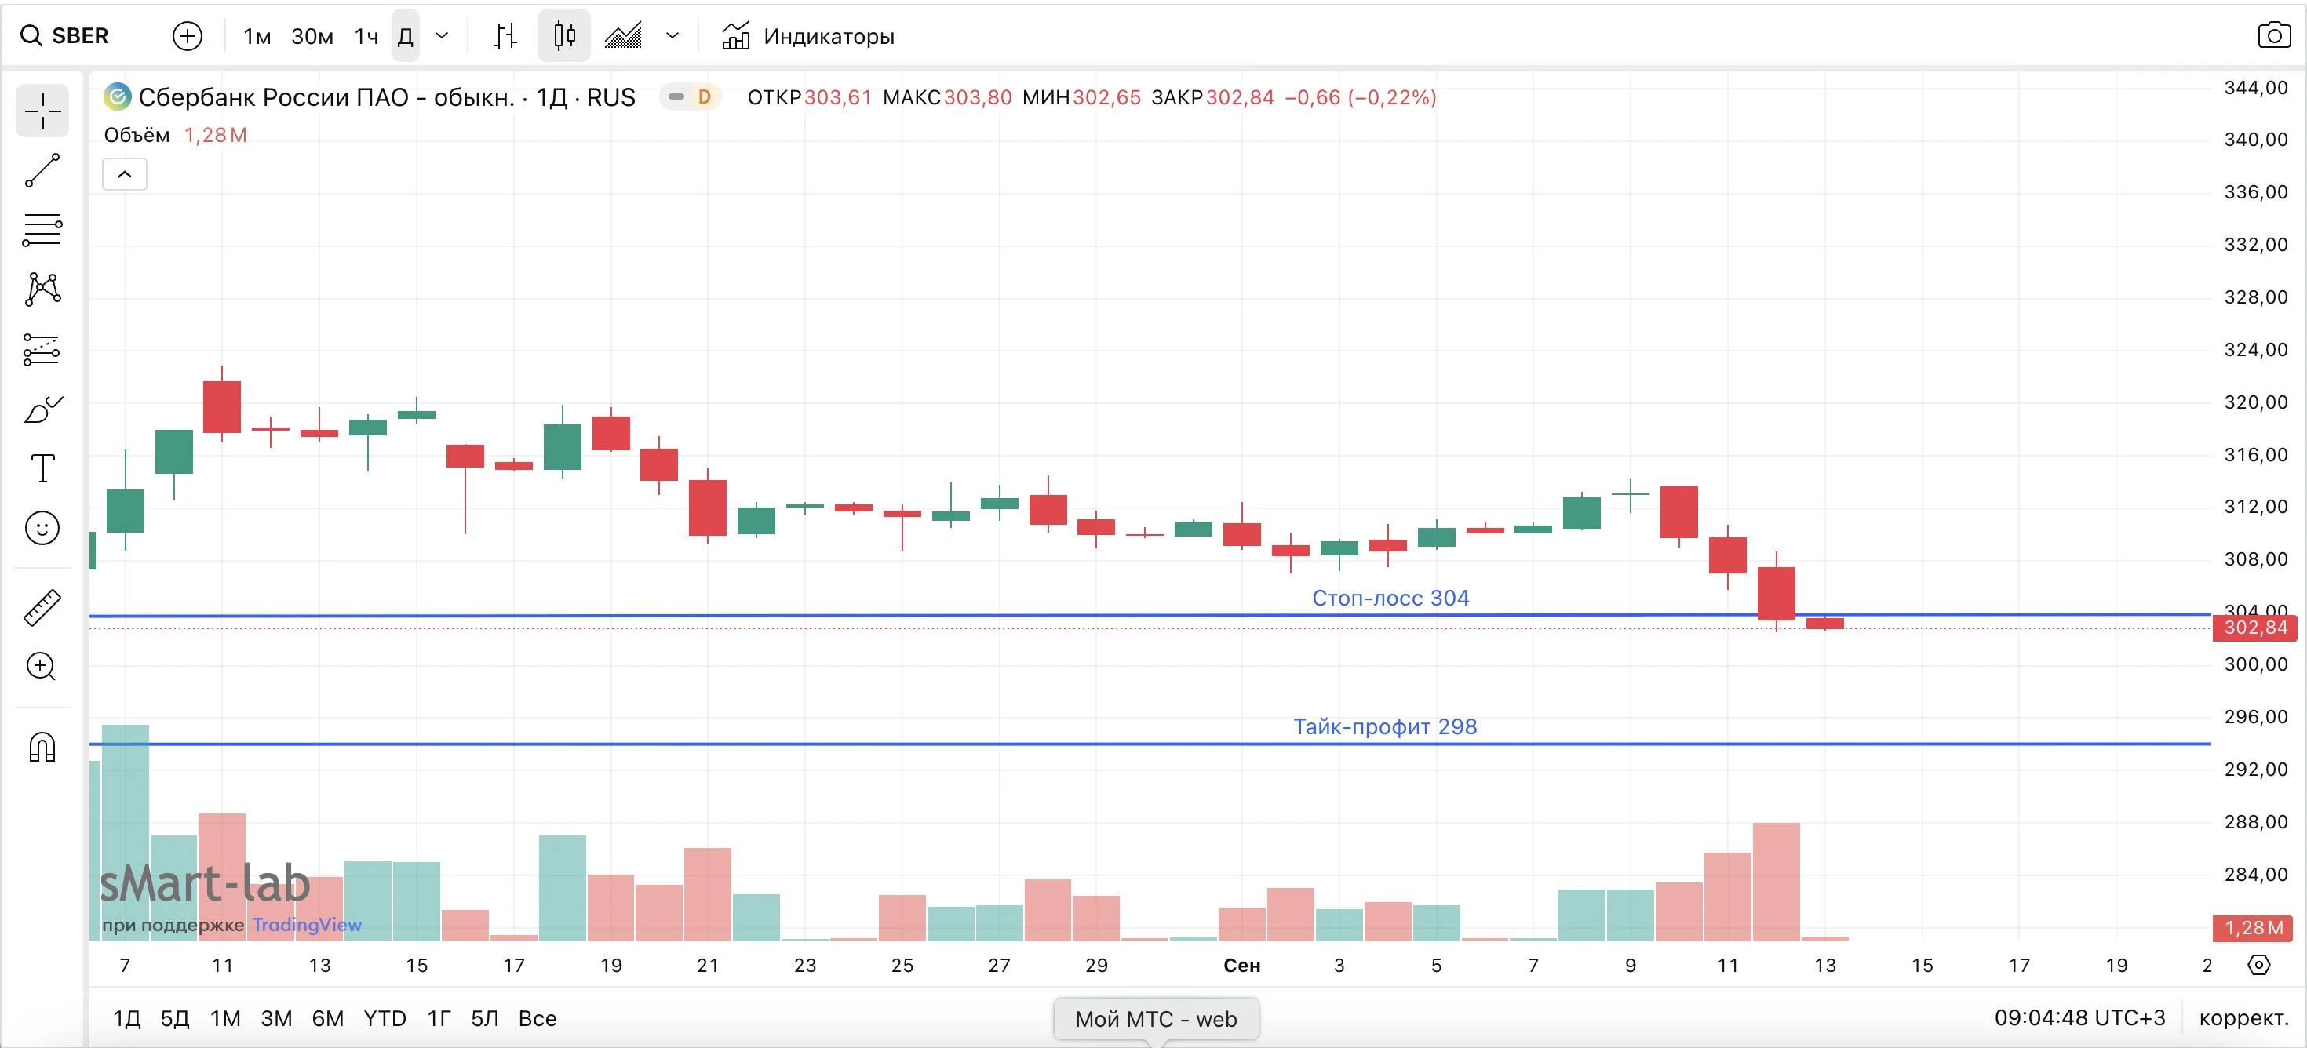Select the forecasting and measurement tool

coord(42,349)
